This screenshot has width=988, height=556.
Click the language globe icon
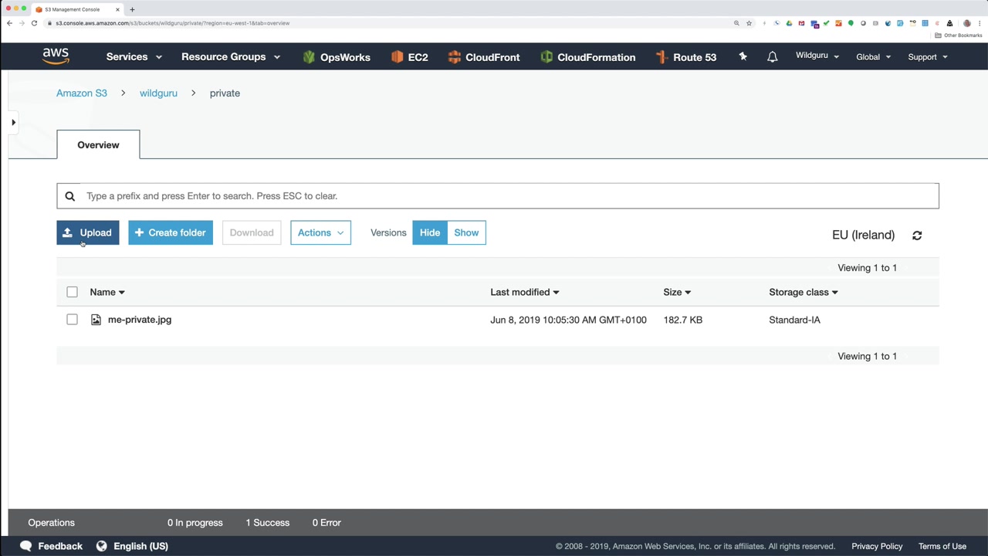point(101,546)
